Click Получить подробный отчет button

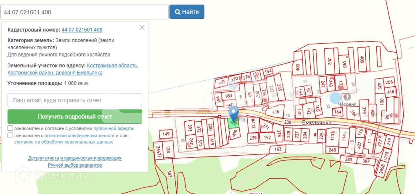coord(75,116)
